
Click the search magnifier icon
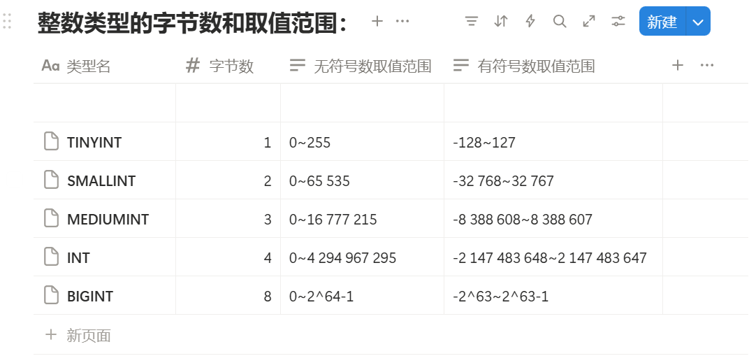[x=560, y=21]
